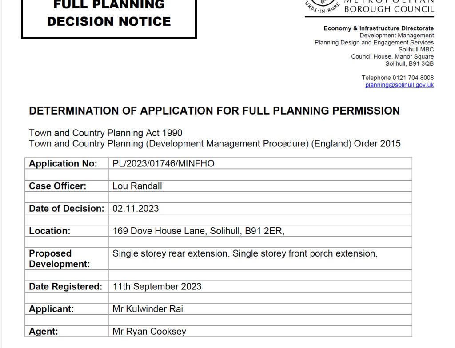Select agent name Mr Ryan Cooksey

click(x=149, y=332)
